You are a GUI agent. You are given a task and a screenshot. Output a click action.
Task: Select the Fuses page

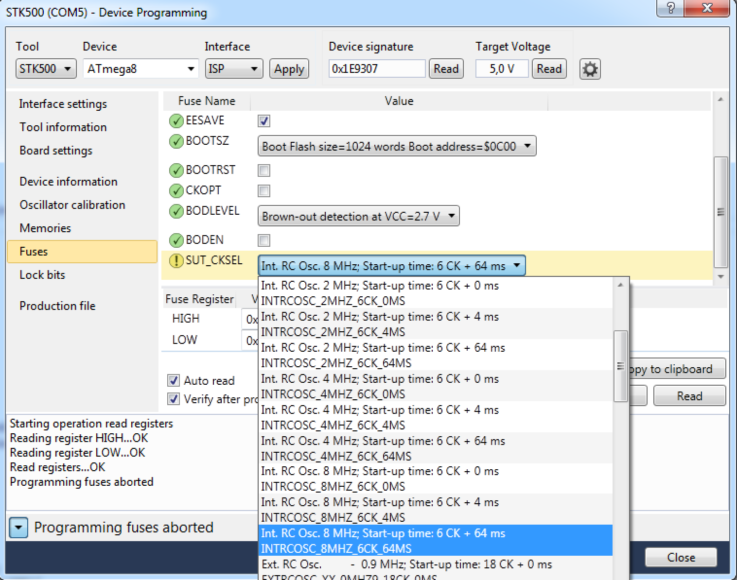tap(82, 252)
